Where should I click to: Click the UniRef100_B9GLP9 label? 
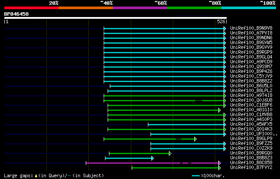click(x=251, y=139)
